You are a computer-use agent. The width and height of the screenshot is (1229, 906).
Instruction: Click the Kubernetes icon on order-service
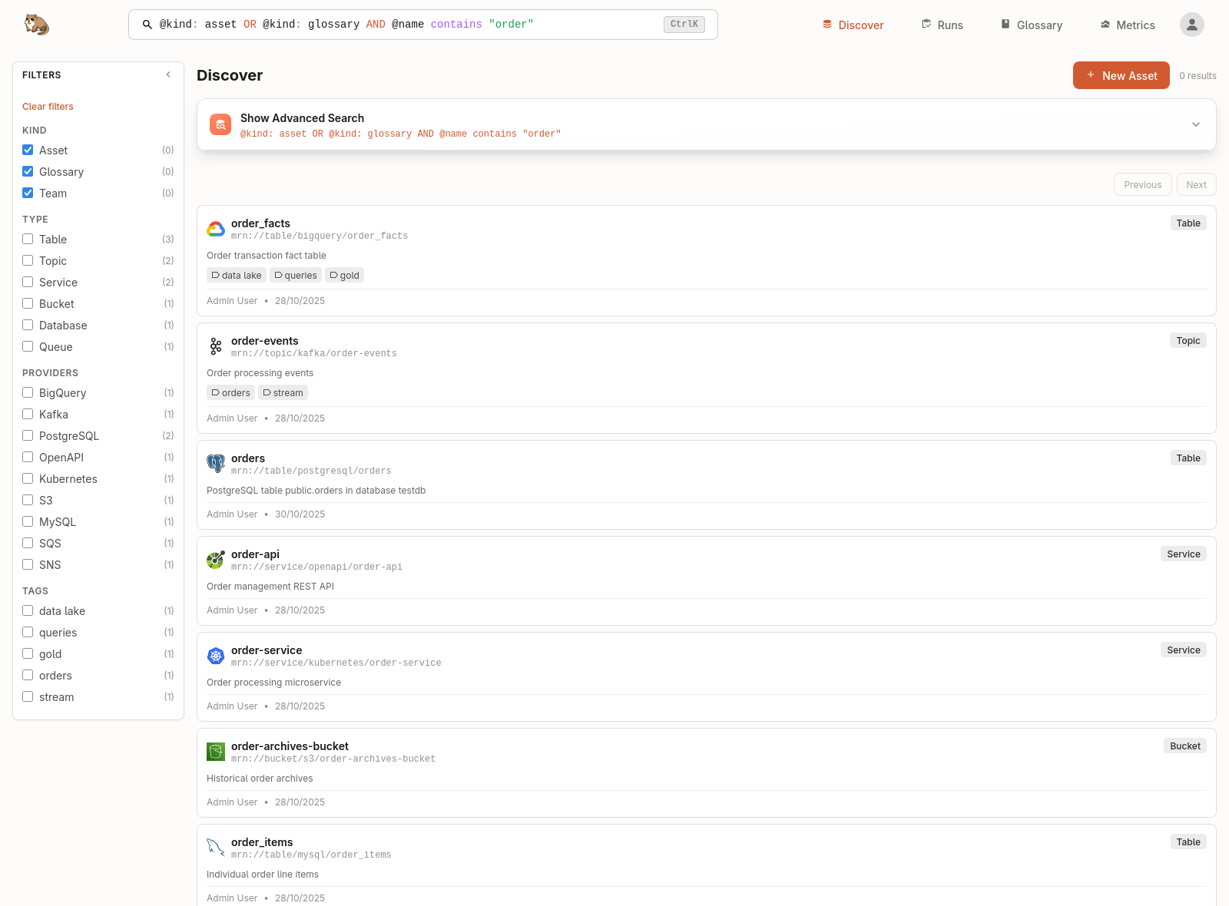(x=216, y=656)
